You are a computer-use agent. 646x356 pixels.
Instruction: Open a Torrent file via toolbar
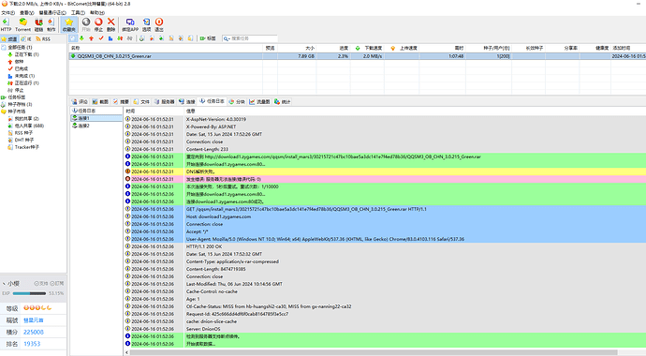point(22,24)
